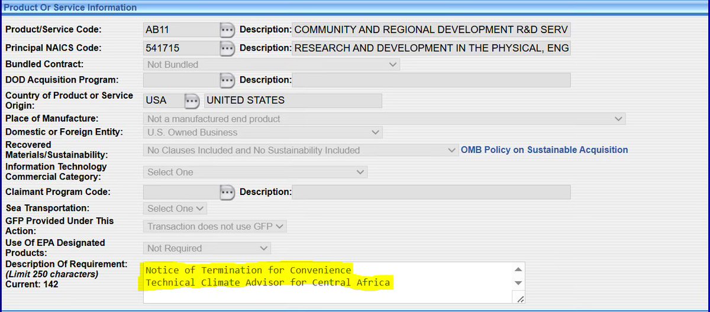
Task: Expand the Sea Transportation dropdown
Action: pyautogui.click(x=175, y=209)
